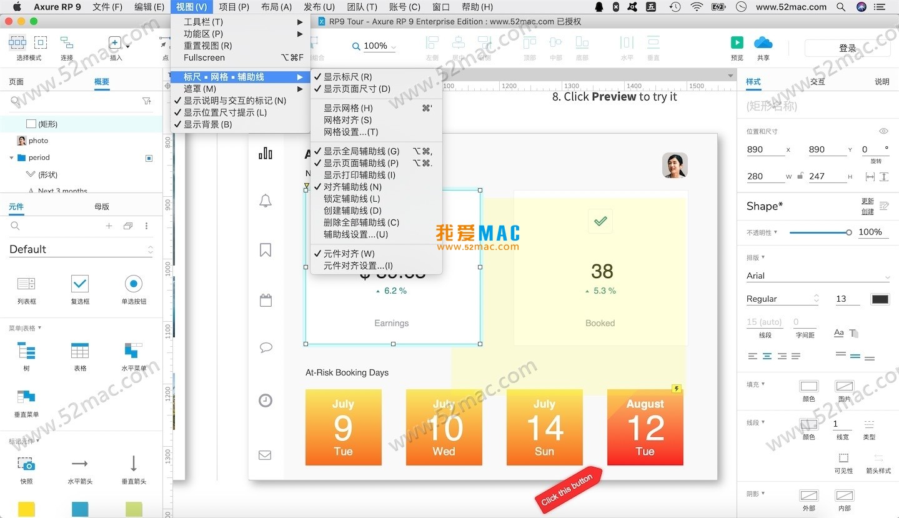The image size is (899, 518).
Task: Collapse the 填充 fill section
Action: (763, 384)
